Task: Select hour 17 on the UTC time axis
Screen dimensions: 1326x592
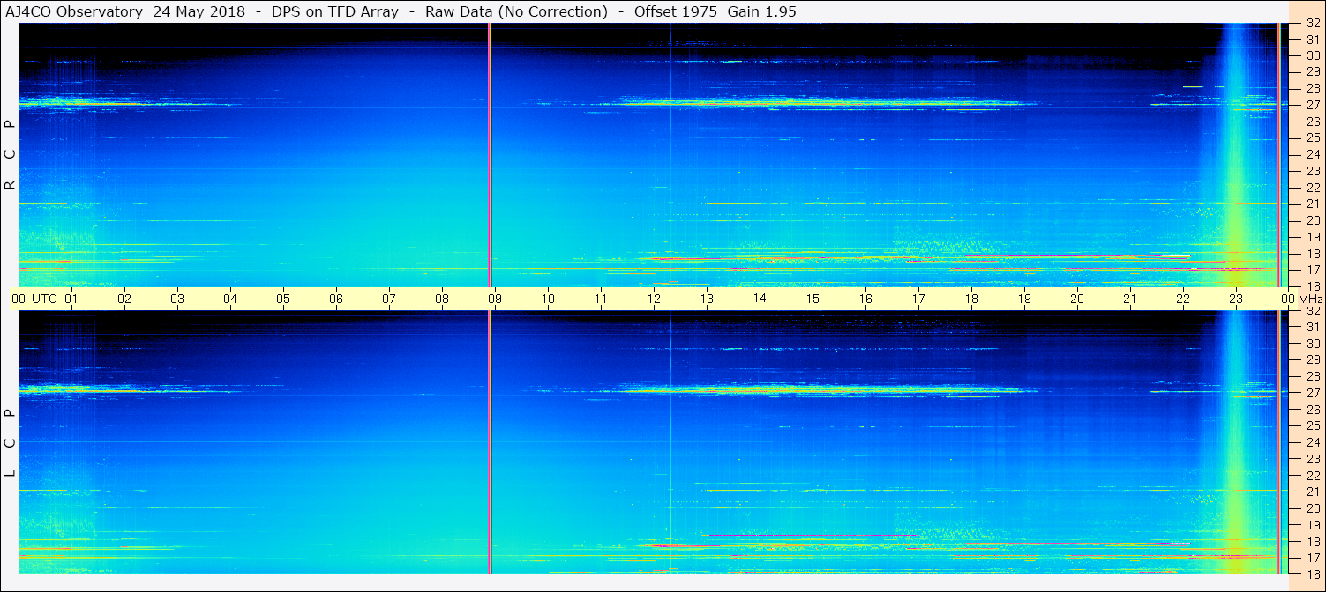Action: tap(918, 299)
